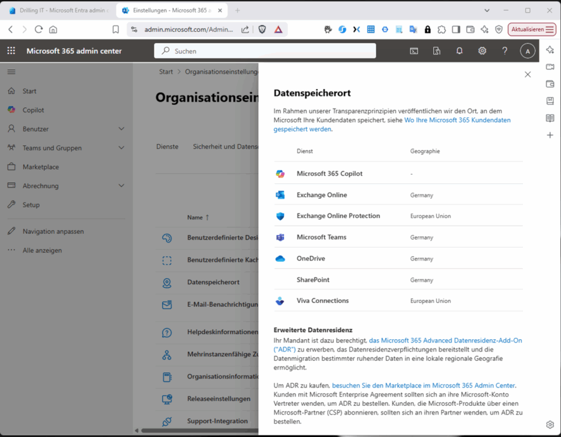Click Viva Connections service icon

(280, 300)
